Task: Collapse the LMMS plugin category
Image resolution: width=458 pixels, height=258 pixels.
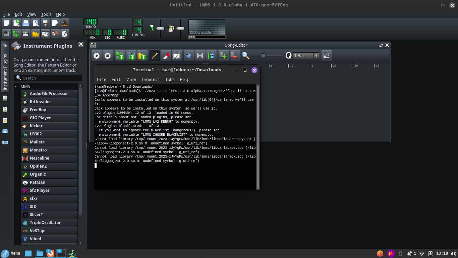Action: coord(15,86)
